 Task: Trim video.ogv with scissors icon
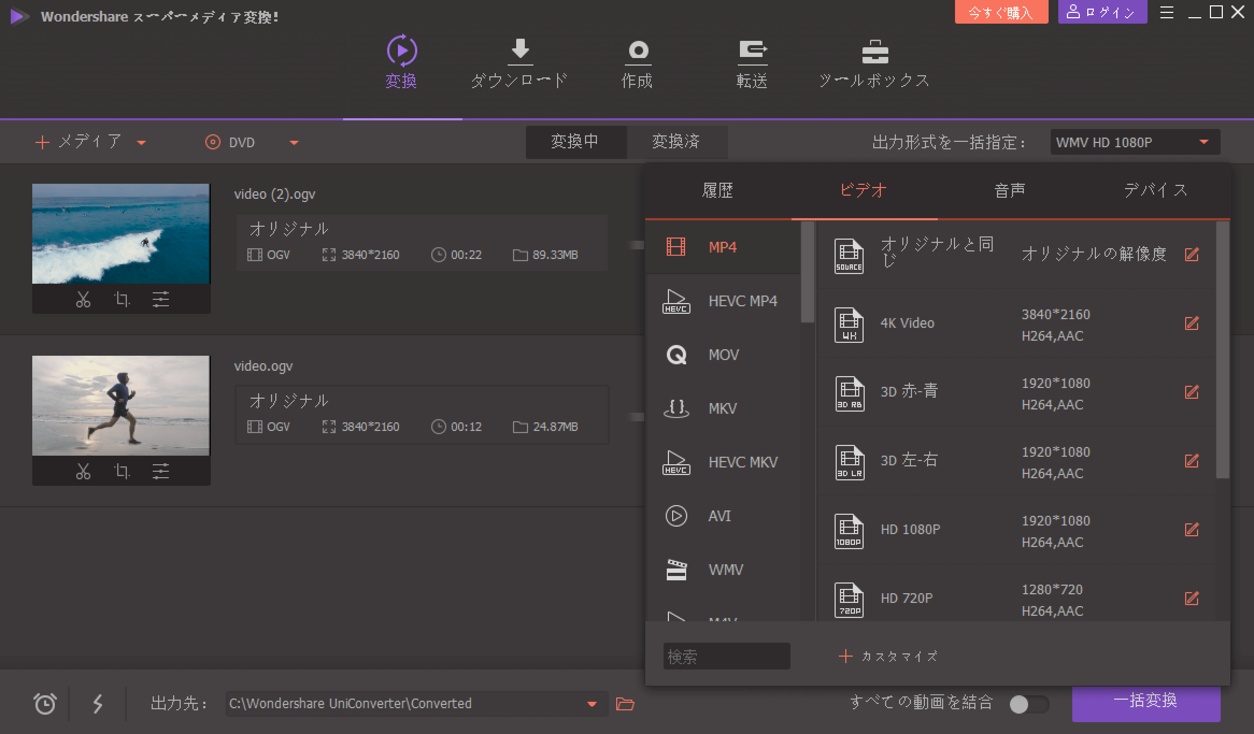[x=83, y=471]
